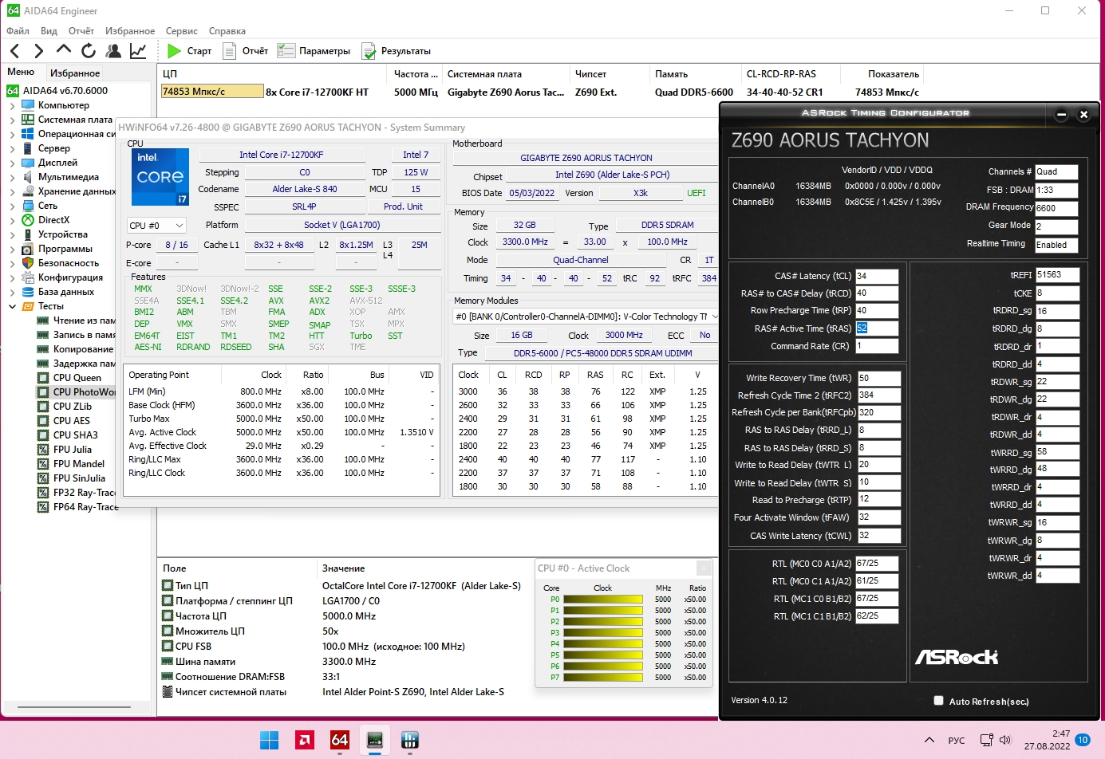
Task: Select the FPU Julia benchmark
Action: [73, 450]
